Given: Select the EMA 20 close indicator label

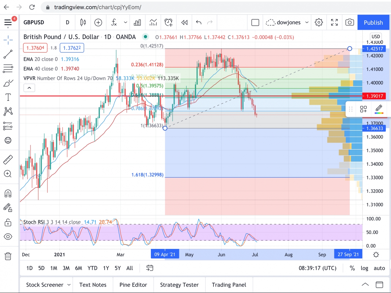Looking at the screenshot, I should [x=41, y=59].
